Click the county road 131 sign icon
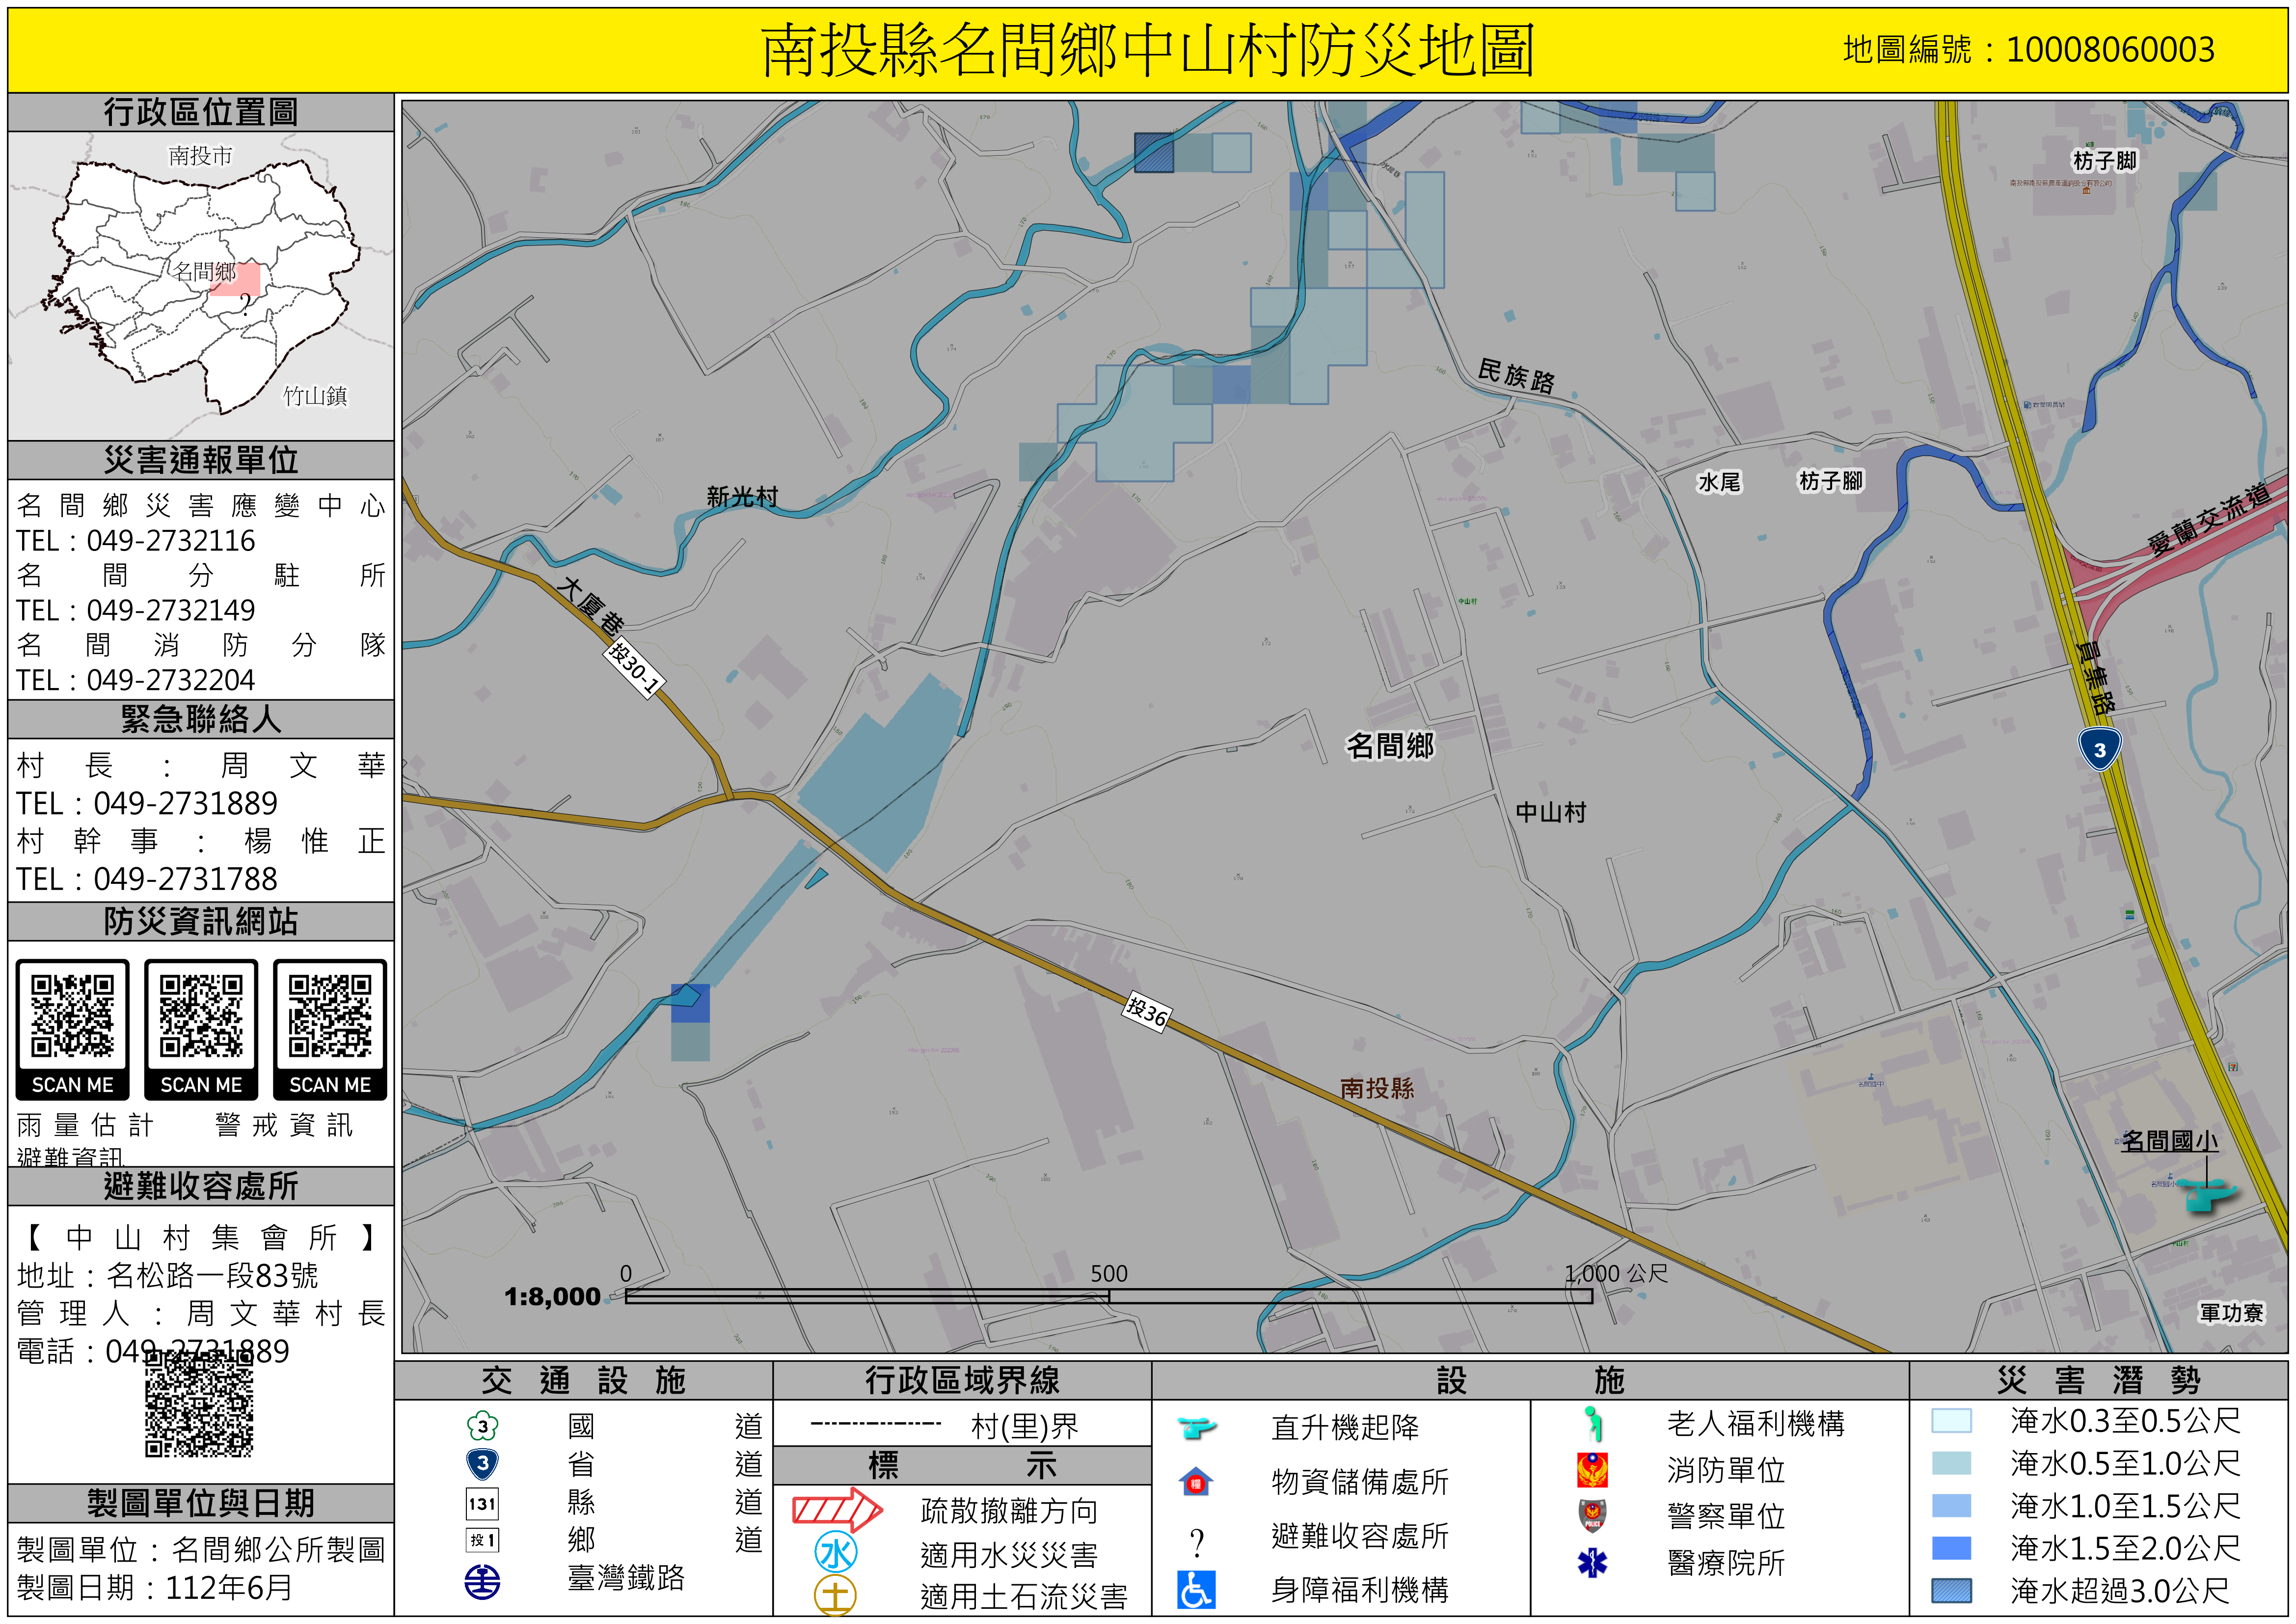This screenshot has width=2296, height=1624. (x=482, y=1503)
